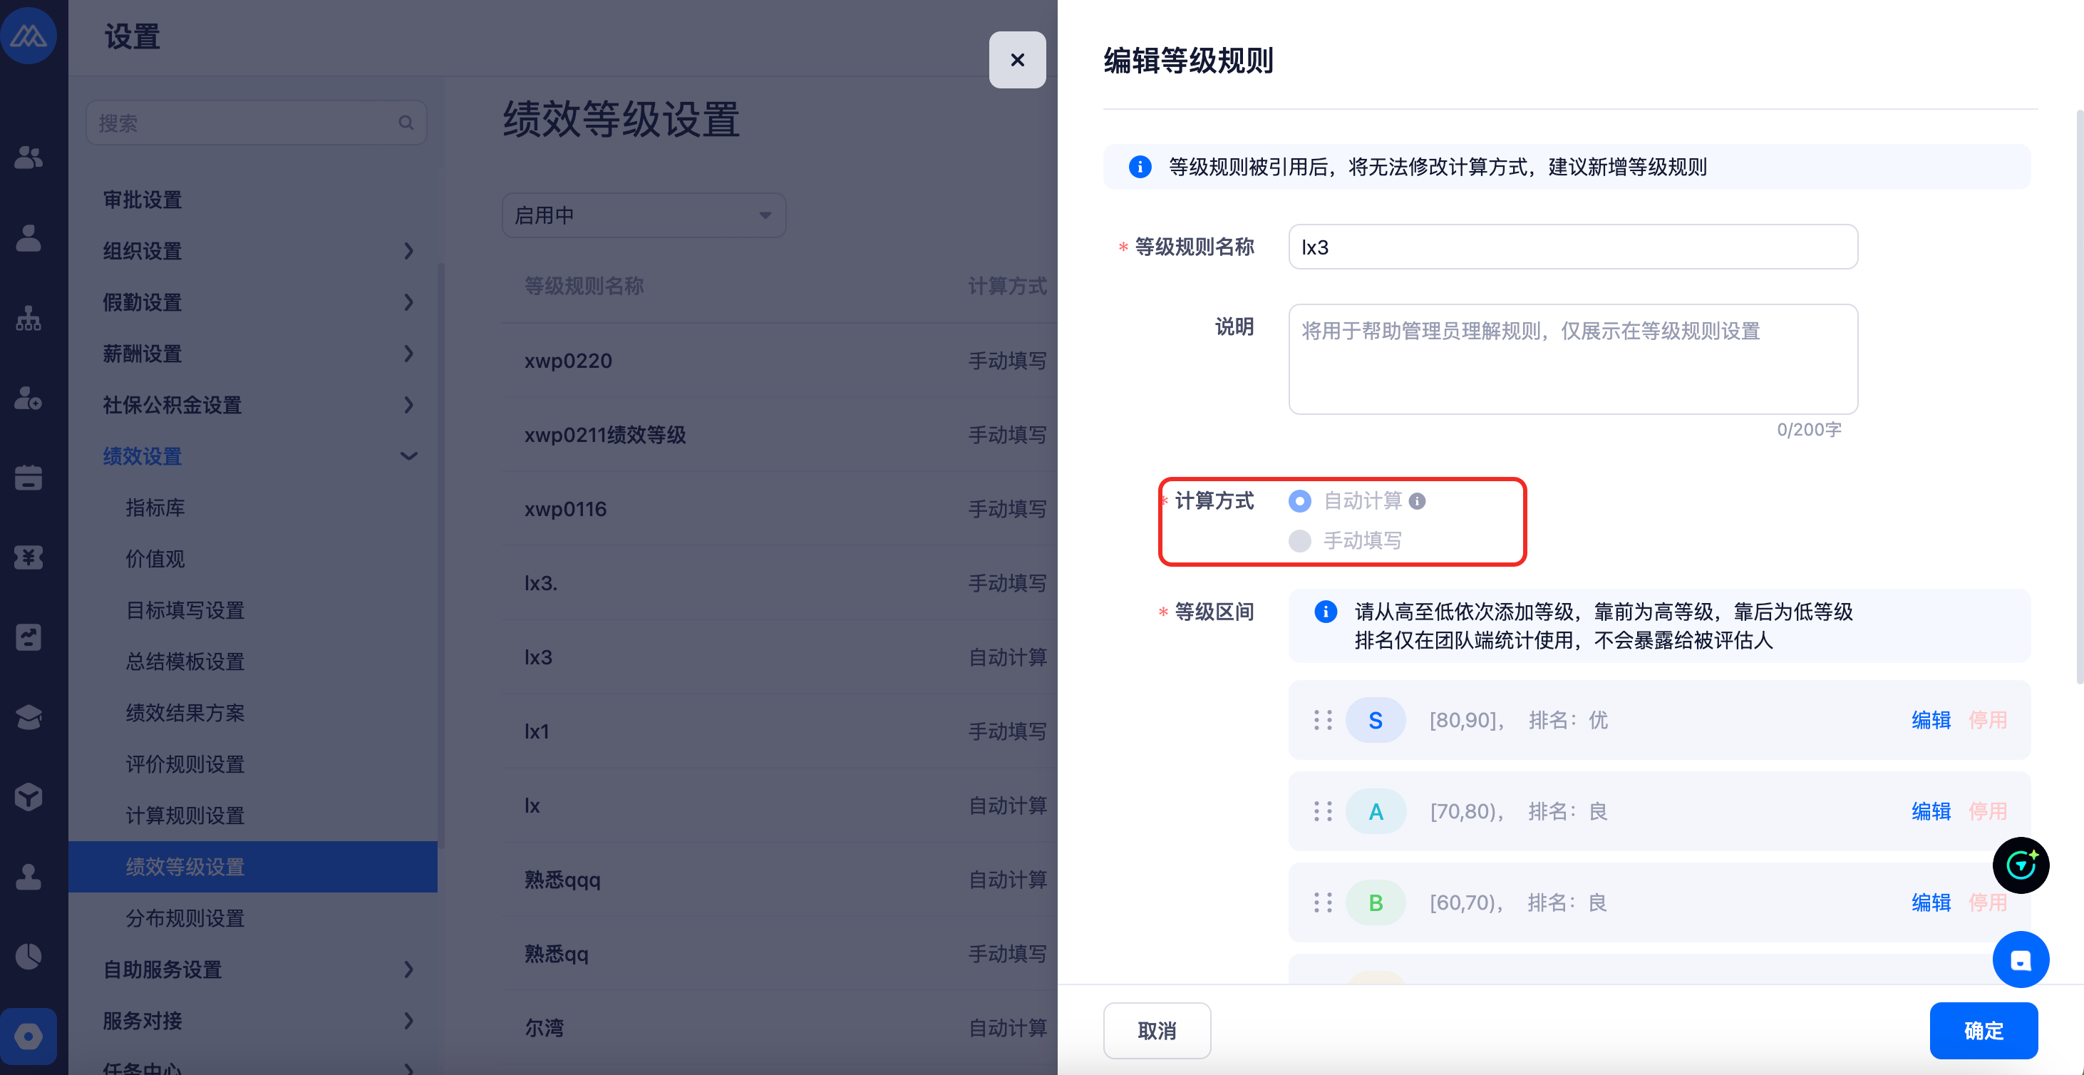Click the 尔湾 rule row
This screenshot has height=1075, width=2084.
780,1028
